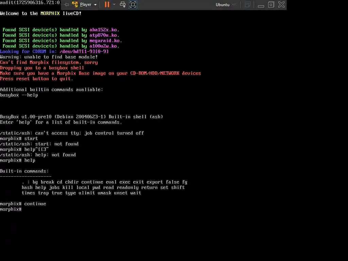The height and width of the screenshot is (261, 348).
Task: Click the a100u2w.ko module name
Action: (x=103, y=46)
